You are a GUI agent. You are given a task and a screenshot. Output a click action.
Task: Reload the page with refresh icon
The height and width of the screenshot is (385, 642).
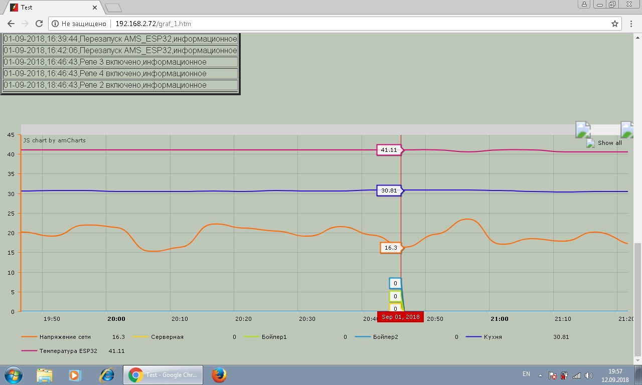pos(39,24)
